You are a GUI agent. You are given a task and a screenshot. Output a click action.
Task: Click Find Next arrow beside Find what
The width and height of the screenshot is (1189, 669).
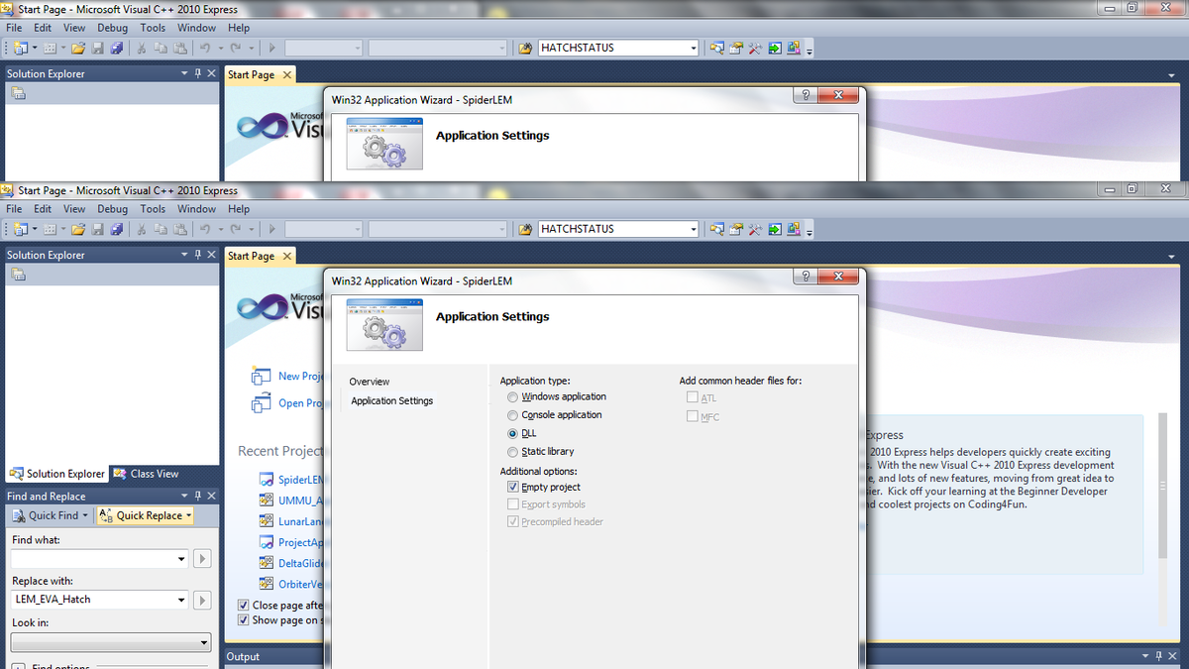(202, 559)
